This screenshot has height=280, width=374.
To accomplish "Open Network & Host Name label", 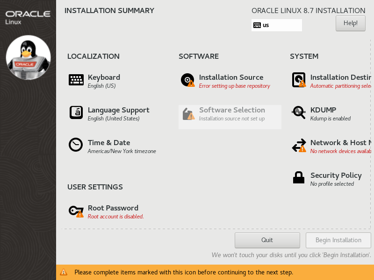I will [341, 143].
